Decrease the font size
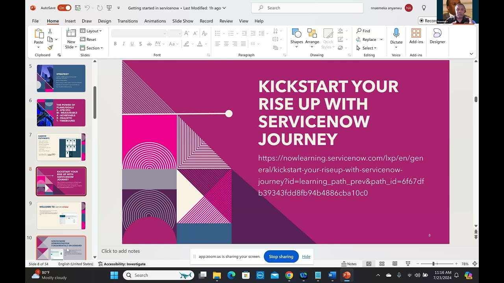The height and width of the screenshot is (283, 504). (195, 33)
